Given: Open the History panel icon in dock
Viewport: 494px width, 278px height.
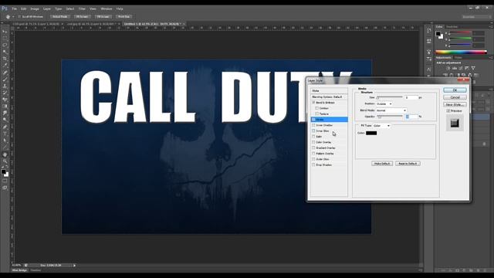Looking at the screenshot, I should tap(429, 31).
